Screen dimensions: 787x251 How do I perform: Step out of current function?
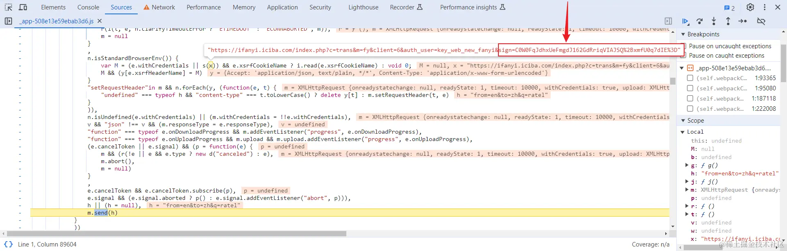(x=728, y=21)
